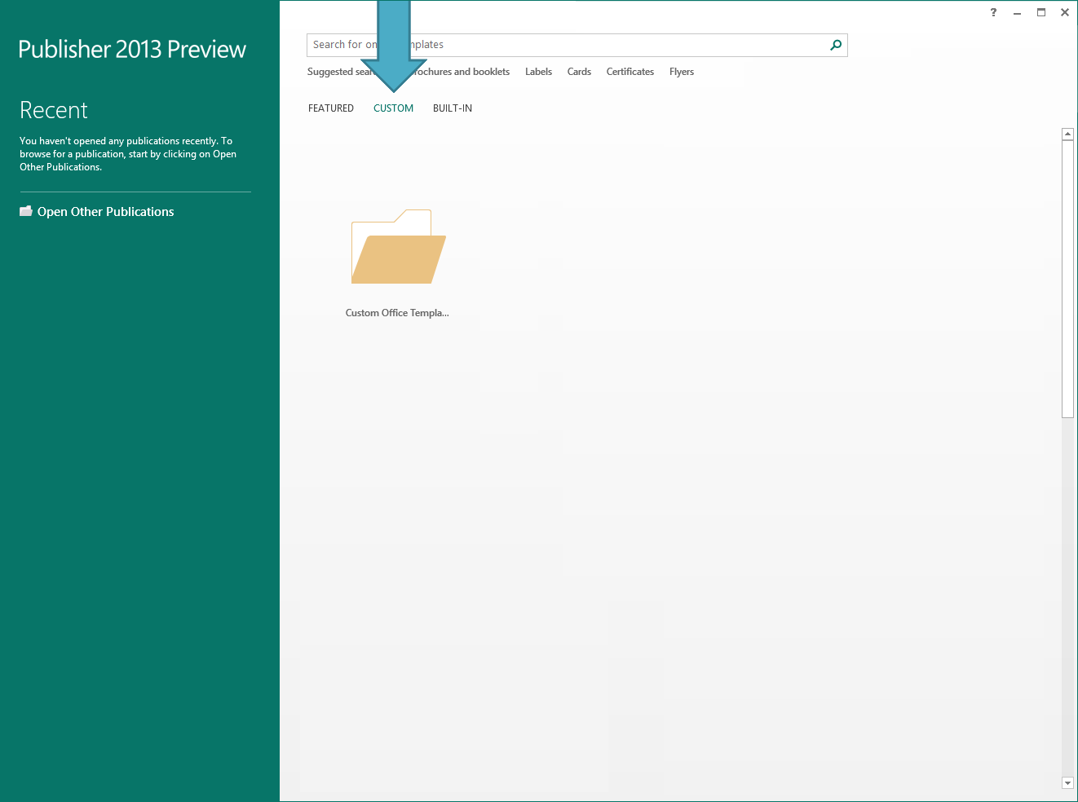Pick the Certificates suggested search

[630, 72]
